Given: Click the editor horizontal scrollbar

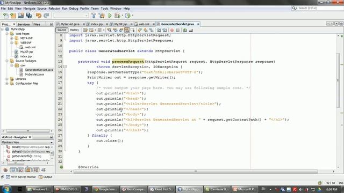Looking at the screenshot, I should pyautogui.click(x=196, y=172).
